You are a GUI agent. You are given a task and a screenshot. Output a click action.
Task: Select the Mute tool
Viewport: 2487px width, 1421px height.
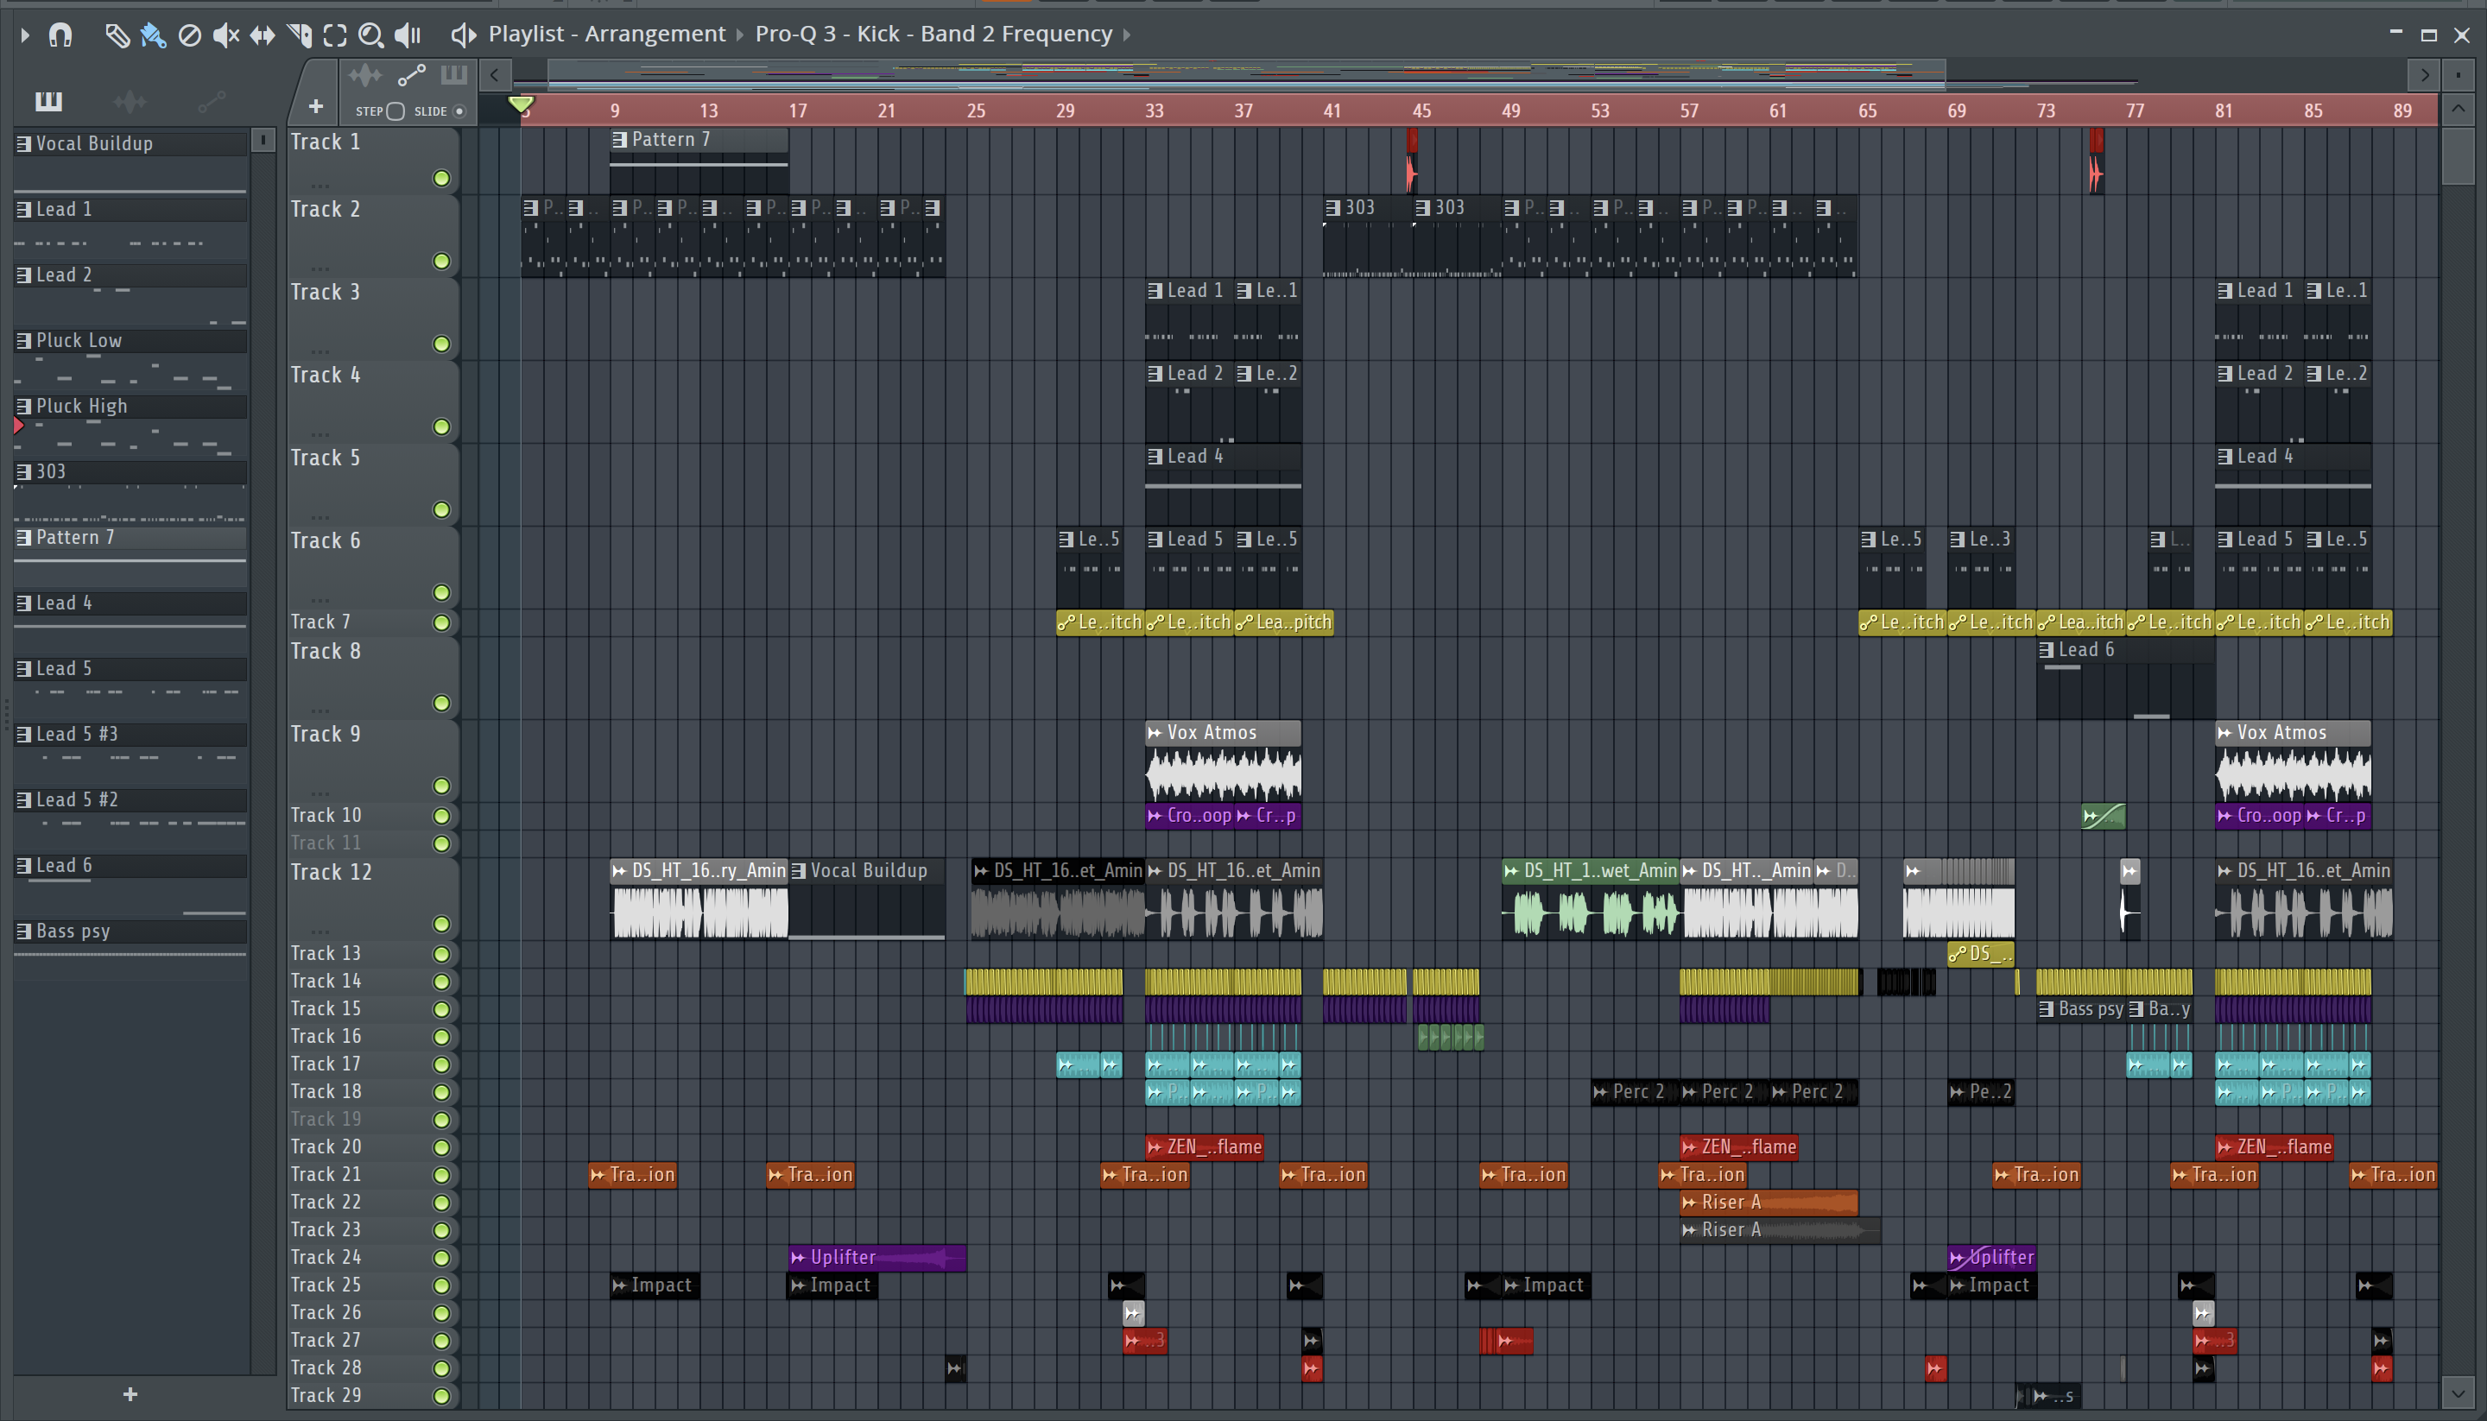[225, 35]
